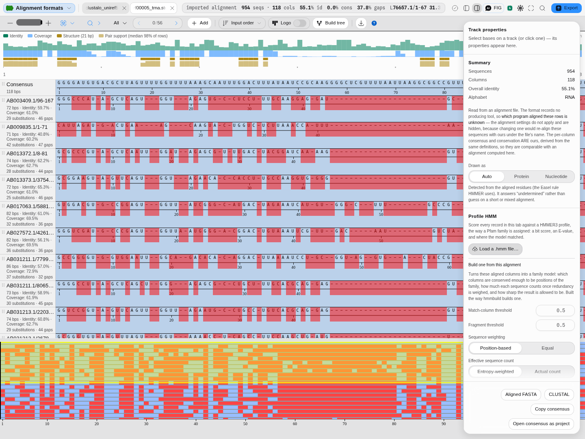Viewport: 585px width, 439px height.
Task: Open the Alignment formats dropdown
Action: coord(39,8)
